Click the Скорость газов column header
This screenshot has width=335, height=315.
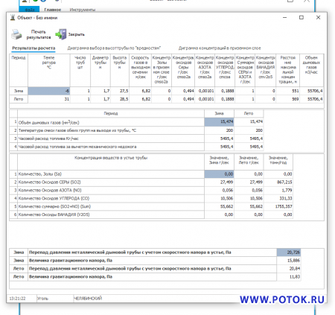pyautogui.click(x=140, y=70)
